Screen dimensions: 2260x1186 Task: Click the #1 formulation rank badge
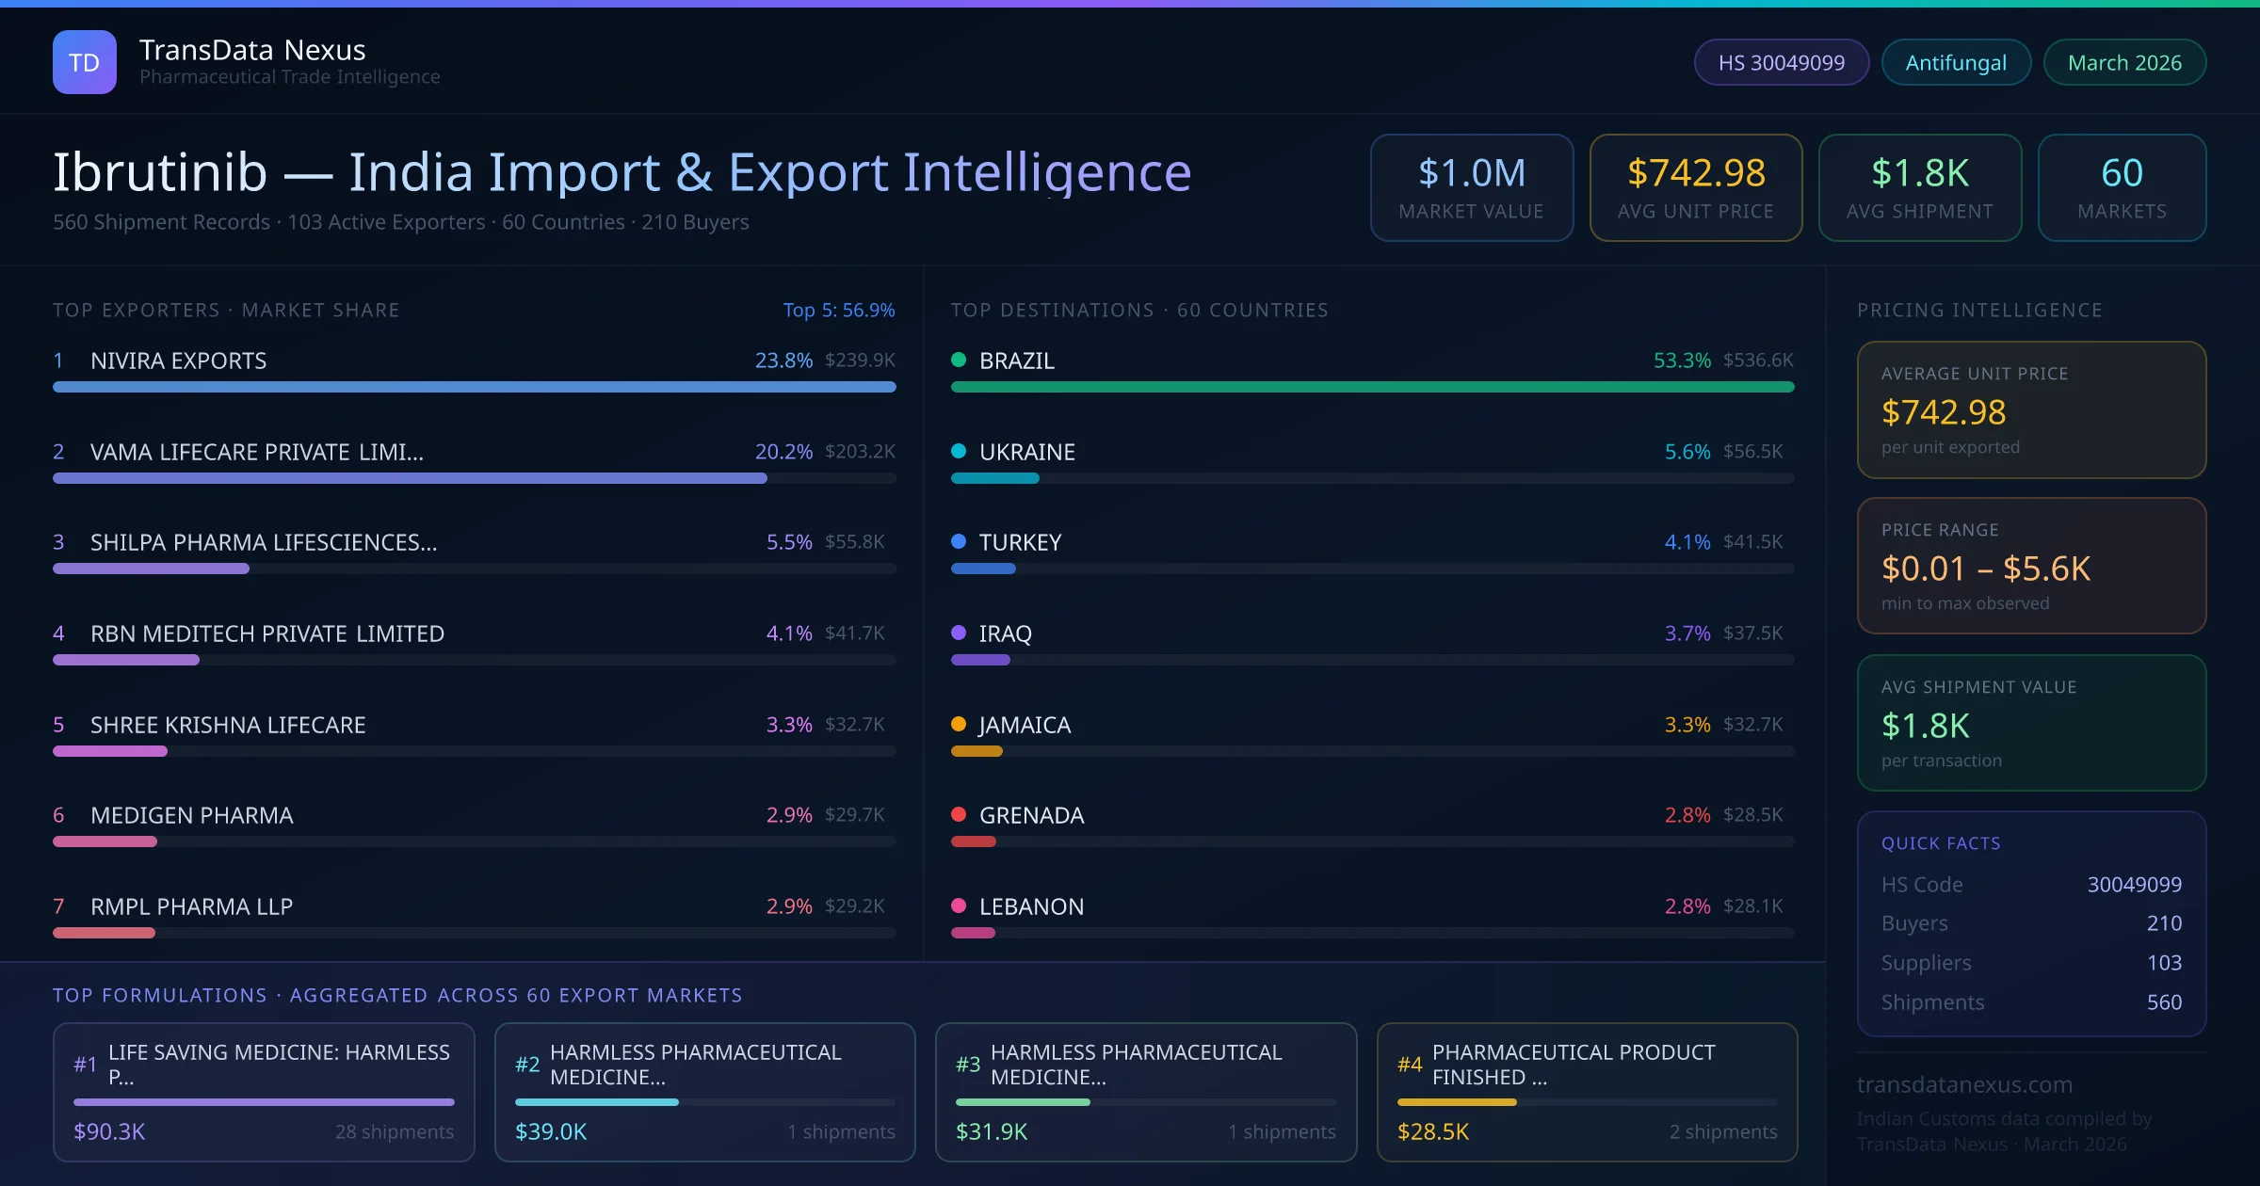coord(85,1064)
